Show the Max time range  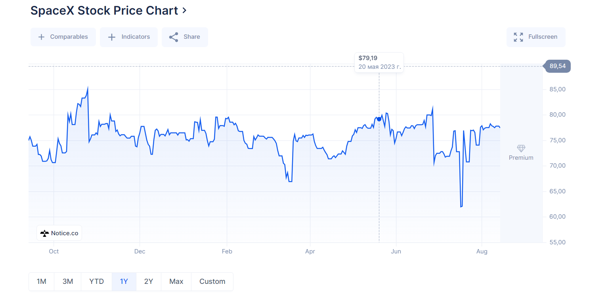176,281
